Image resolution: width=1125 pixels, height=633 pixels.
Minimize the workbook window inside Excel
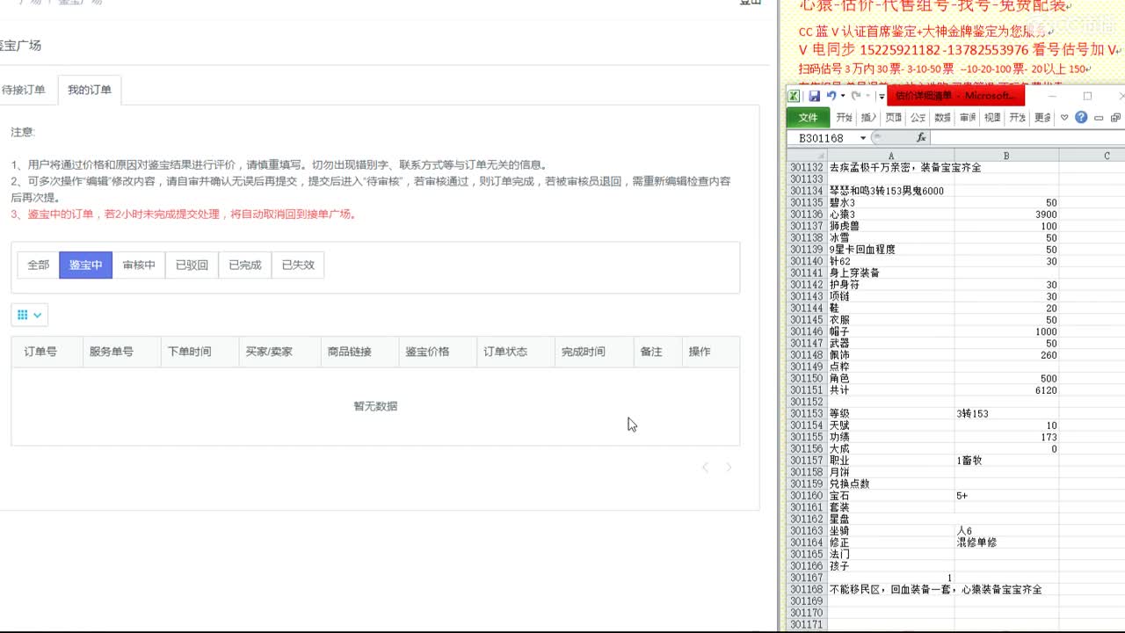(x=1099, y=118)
